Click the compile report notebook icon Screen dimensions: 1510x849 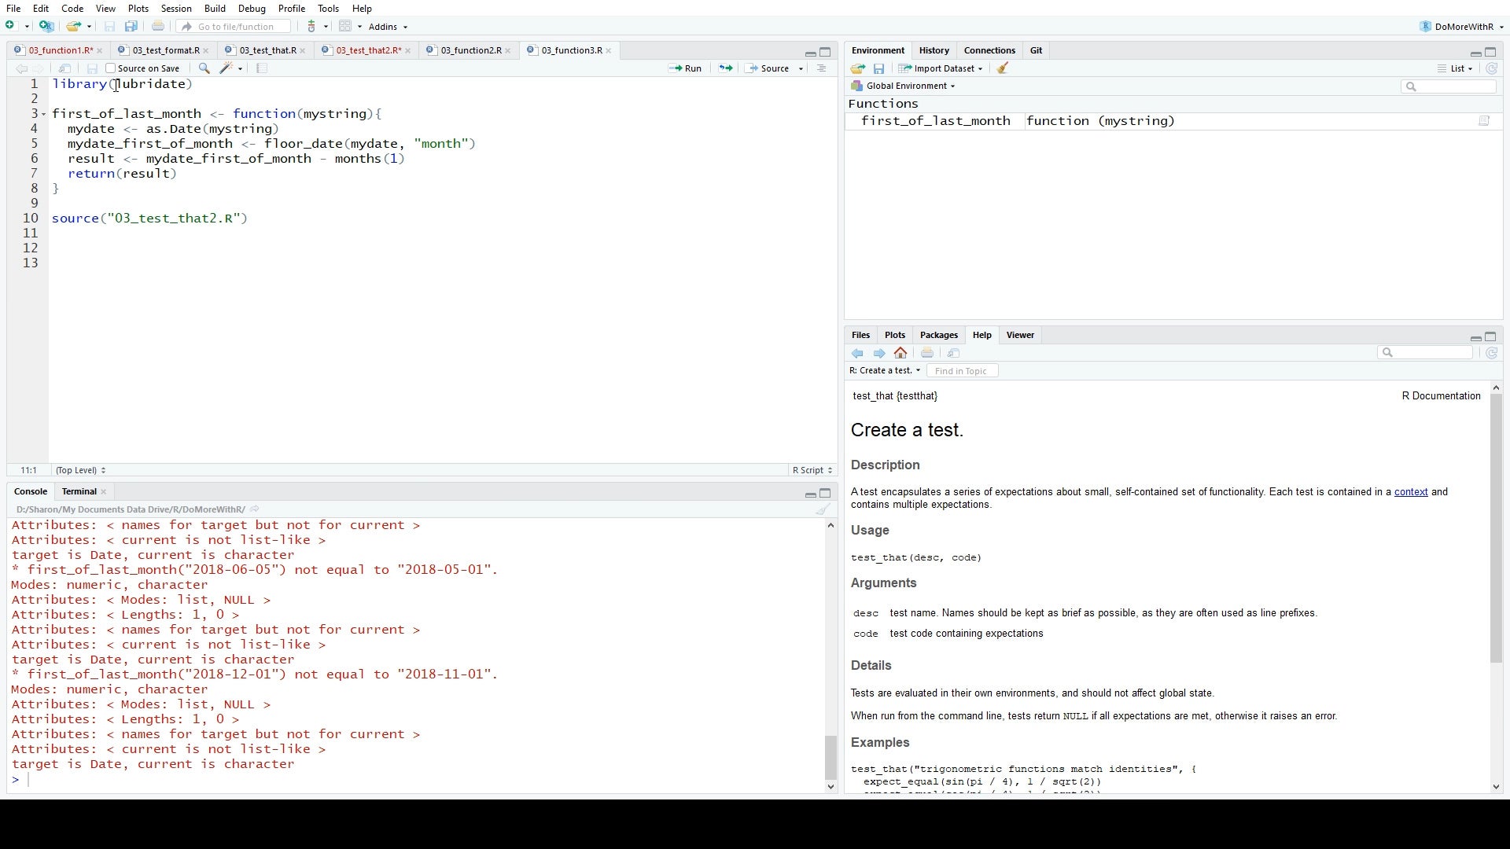pos(262,68)
